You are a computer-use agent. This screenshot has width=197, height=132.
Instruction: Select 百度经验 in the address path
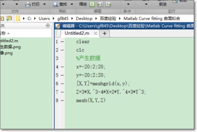108,19
